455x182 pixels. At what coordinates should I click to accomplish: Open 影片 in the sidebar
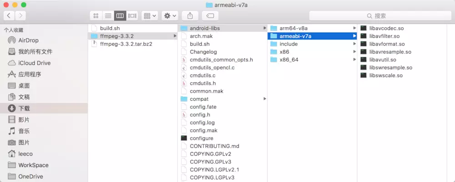pyautogui.click(x=44, y=119)
